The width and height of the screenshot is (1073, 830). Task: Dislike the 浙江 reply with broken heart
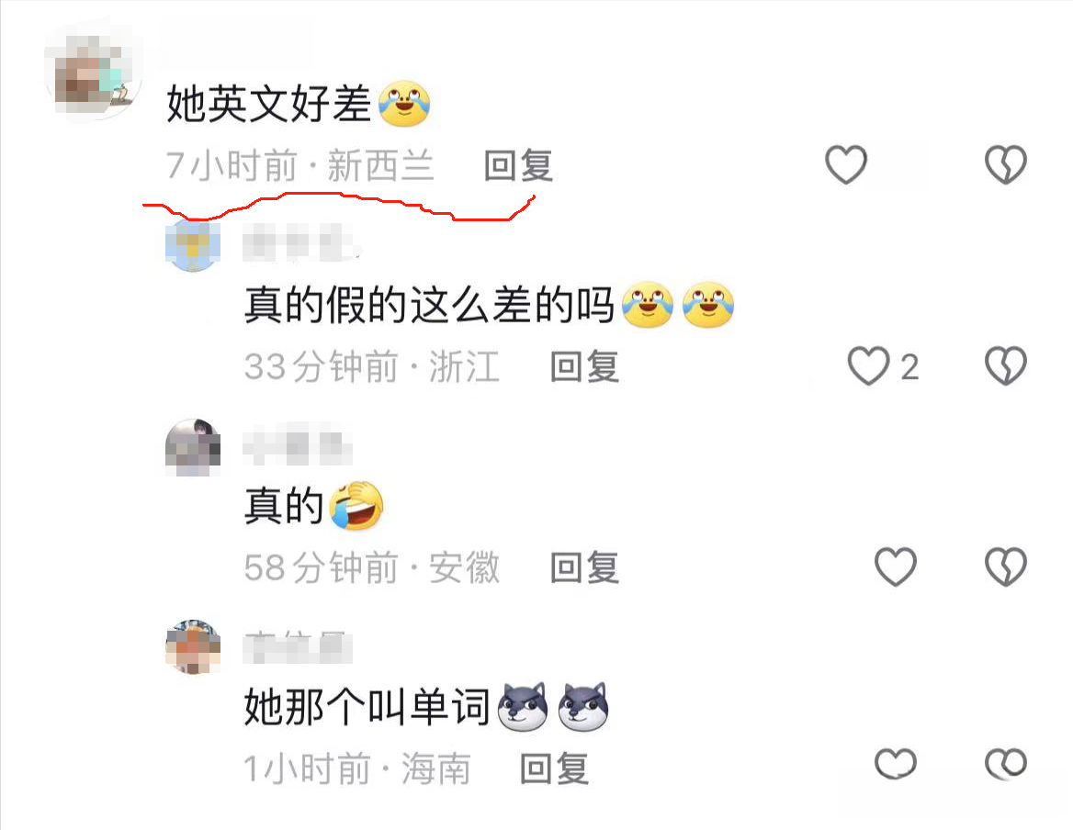1005,365
